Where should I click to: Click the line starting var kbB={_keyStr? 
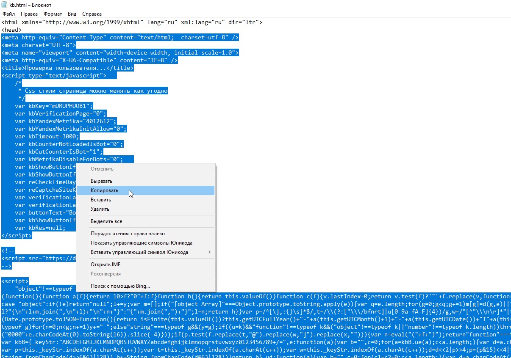(256, 342)
